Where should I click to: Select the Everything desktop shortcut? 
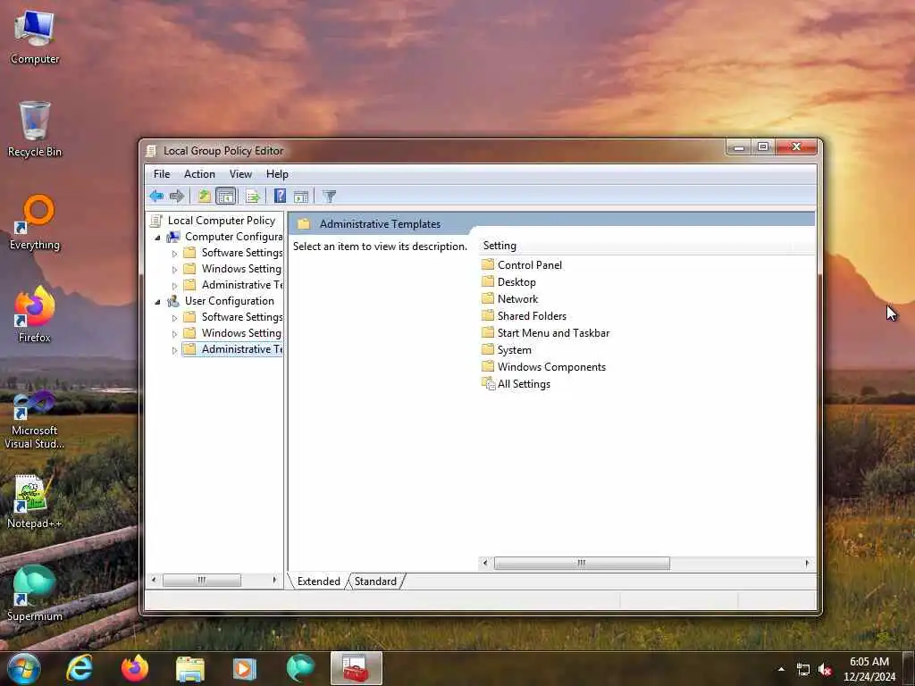click(35, 222)
